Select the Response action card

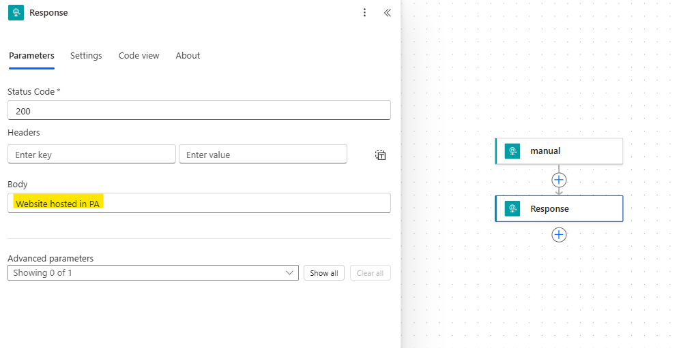coord(559,208)
